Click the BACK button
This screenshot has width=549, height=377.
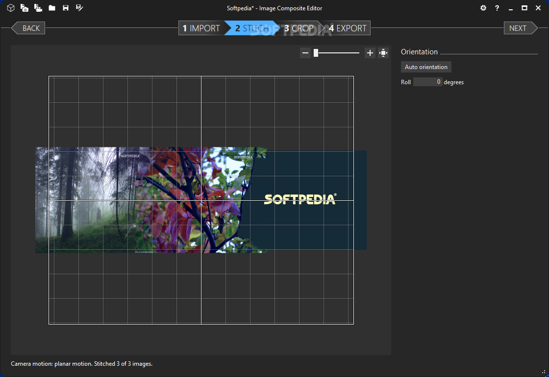click(x=28, y=28)
